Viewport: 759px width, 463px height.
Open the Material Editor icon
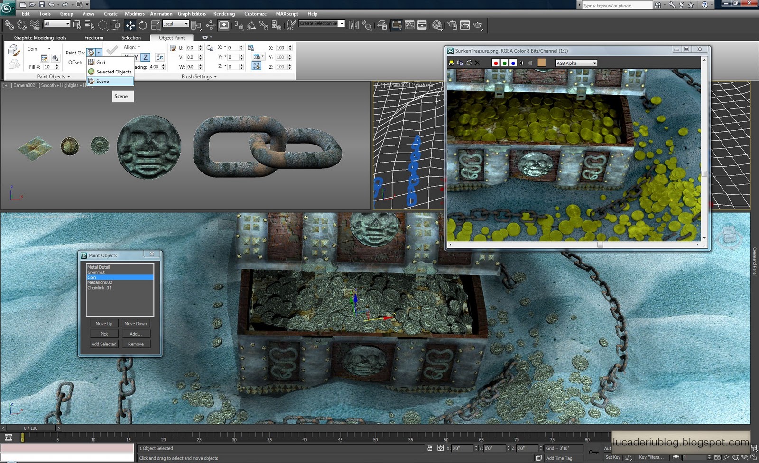pos(437,26)
